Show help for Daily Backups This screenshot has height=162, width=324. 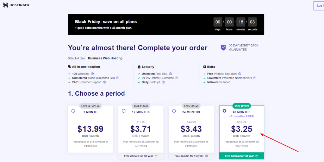tap(163, 82)
